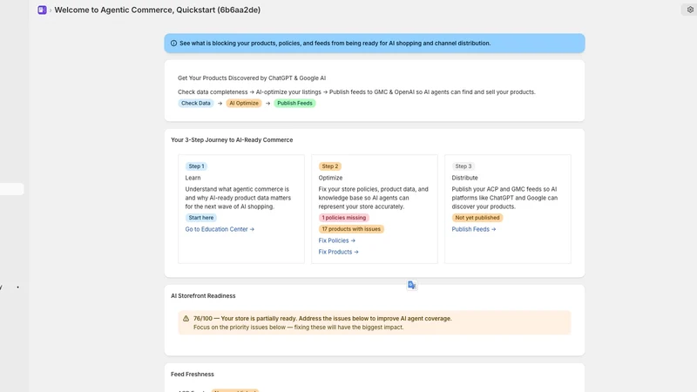The width and height of the screenshot is (697, 392).
Task: Click the purple app icon in header
Action: point(42,10)
